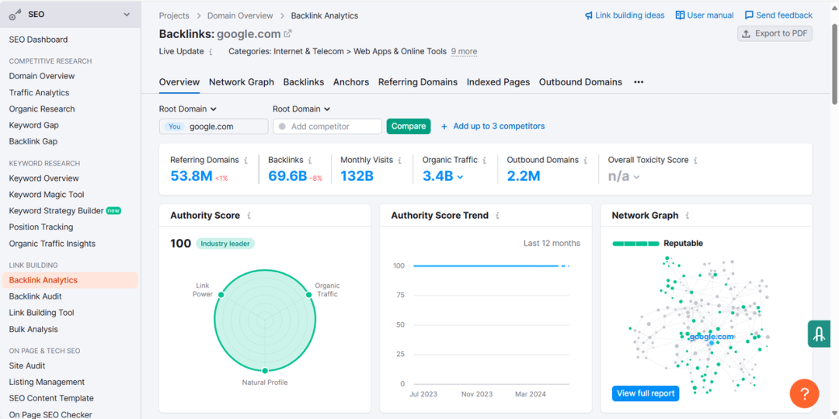This screenshot has height=419, width=839.
Task: Switch to the Outbound Domains tab
Action: click(x=580, y=82)
